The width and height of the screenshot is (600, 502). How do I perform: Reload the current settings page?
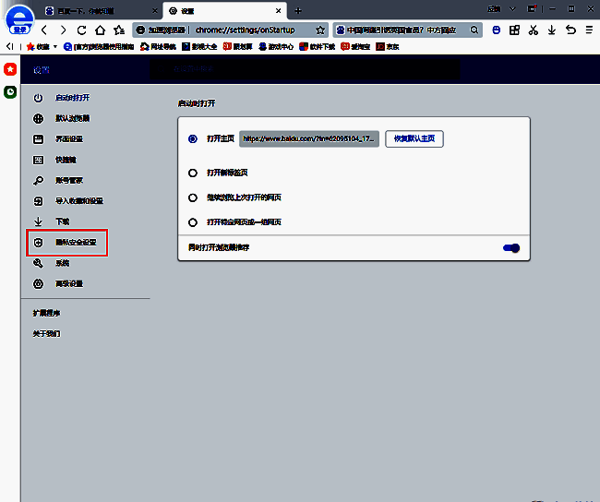[81, 30]
